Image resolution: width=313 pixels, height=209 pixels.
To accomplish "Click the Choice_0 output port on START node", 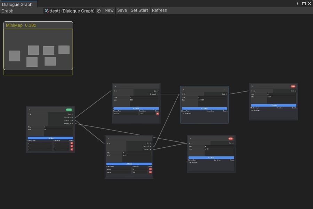I will (x=72, y=117).
